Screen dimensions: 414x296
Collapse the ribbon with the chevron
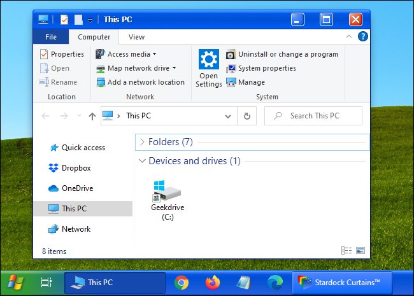tap(349, 36)
